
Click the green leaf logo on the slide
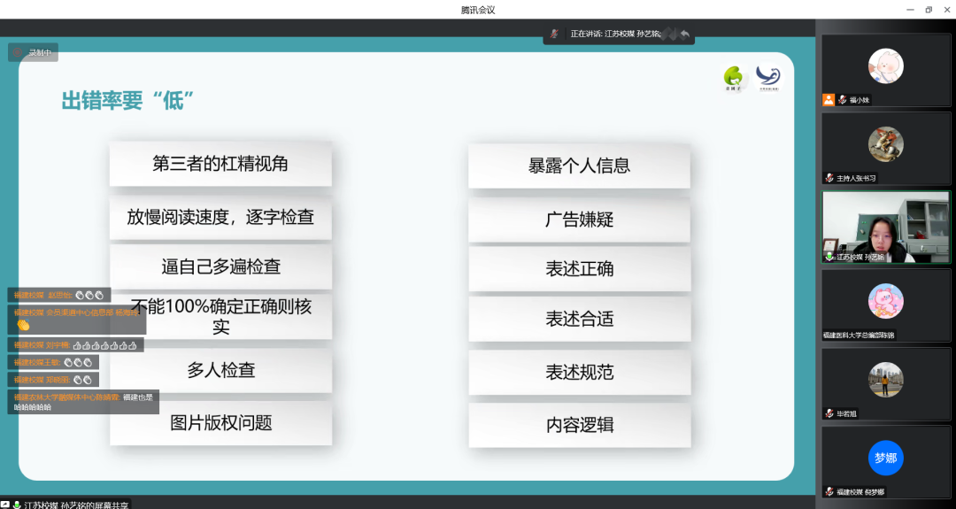(736, 78)
